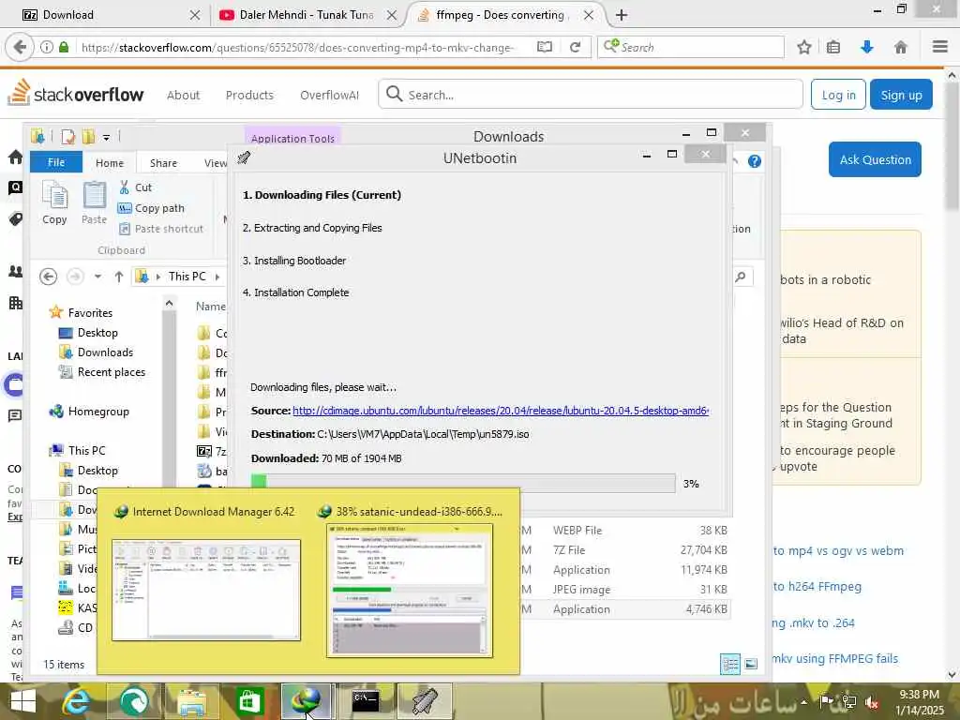960x720 pixels.
Task: Open Internet Explorer from the taskbar
Action: point(76,701)
